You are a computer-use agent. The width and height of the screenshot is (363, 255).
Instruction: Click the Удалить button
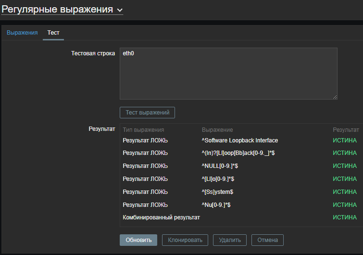(229, 240)
